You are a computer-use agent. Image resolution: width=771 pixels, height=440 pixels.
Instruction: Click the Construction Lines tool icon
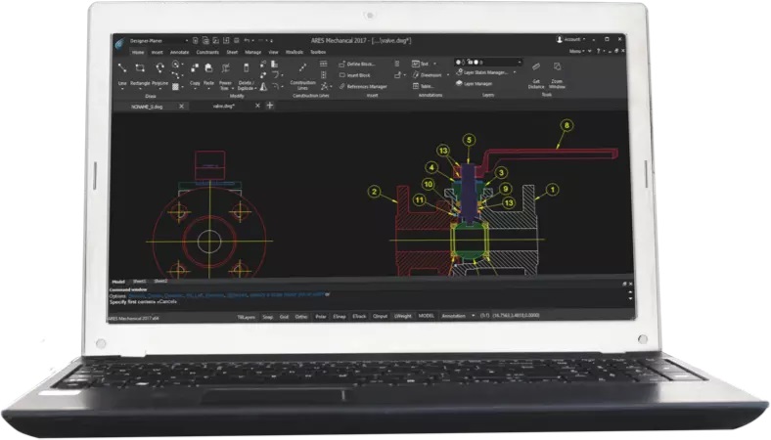pyautogui.click(x=303, y=67)
